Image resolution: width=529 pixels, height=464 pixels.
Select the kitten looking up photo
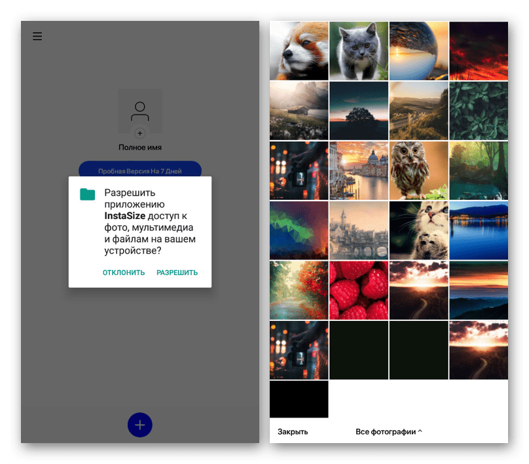click(x=418, y=230)
